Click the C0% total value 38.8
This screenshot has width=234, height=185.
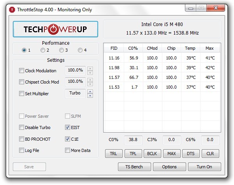(133, 140)
